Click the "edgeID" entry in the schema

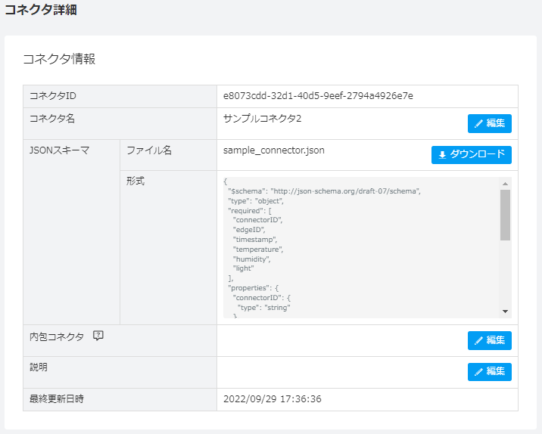click(249, 230)
